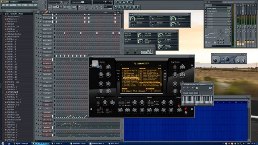
Task: Toggle the Nexus Reverb on button
Action: [149, 103]
